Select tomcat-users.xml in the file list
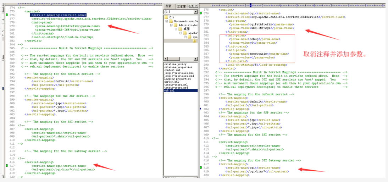This screenshot has height=182, width=388. tap(176, 85)
